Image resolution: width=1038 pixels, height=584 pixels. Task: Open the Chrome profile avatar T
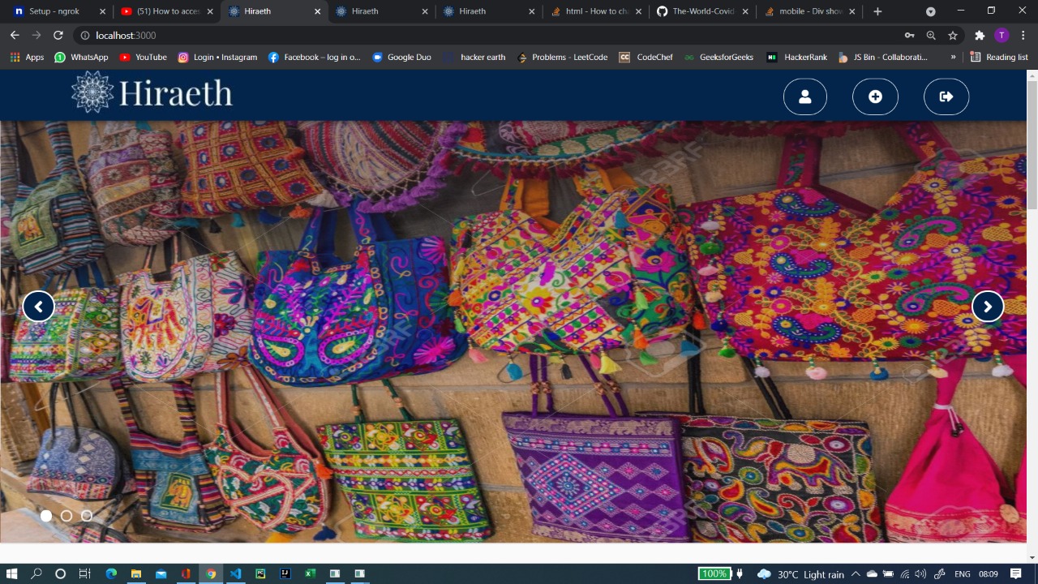1002,36
